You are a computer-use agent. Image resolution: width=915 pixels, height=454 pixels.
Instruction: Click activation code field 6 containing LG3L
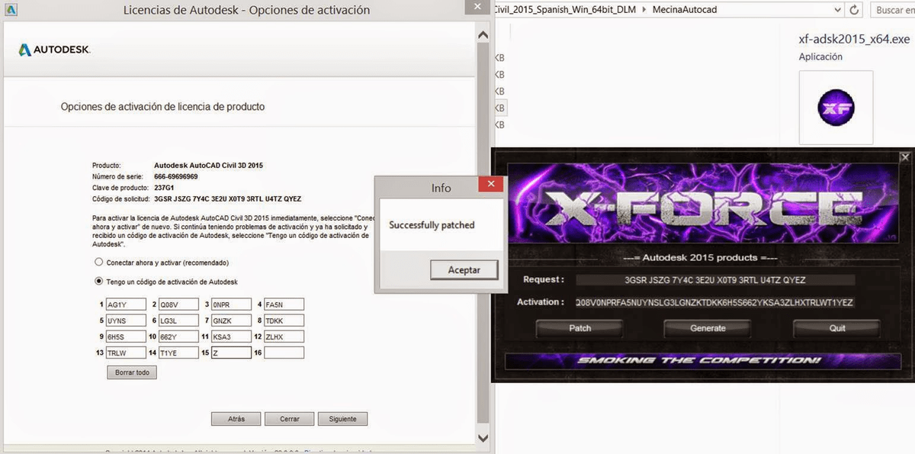pos(178,320)
